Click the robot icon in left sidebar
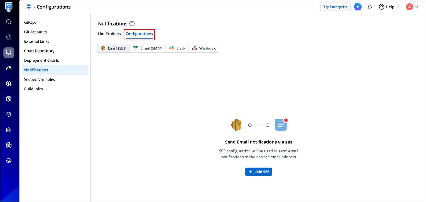 pos(9,130)
